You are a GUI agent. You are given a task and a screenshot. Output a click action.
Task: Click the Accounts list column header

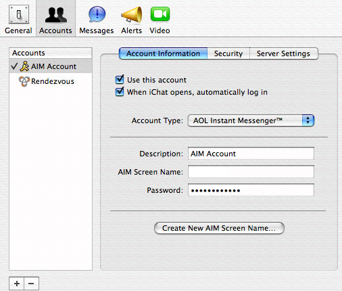pos(51,53)
